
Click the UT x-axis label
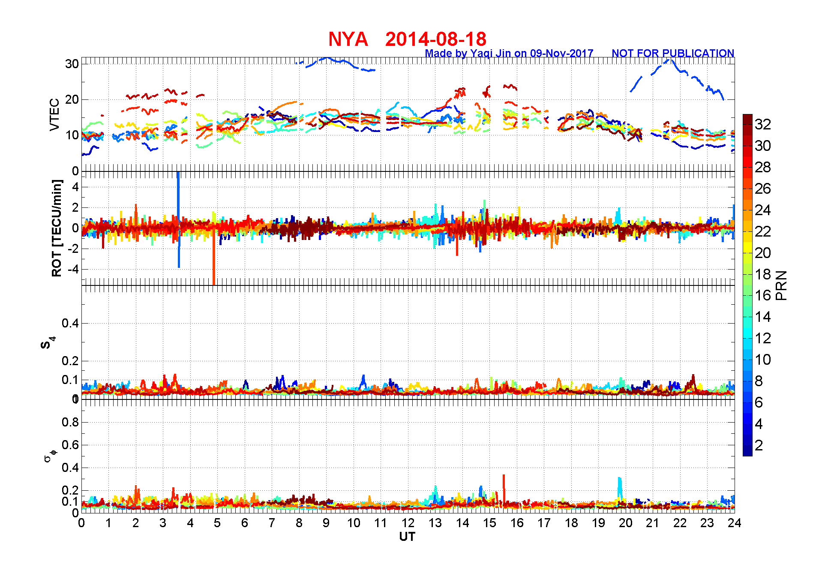click(407, 537)
